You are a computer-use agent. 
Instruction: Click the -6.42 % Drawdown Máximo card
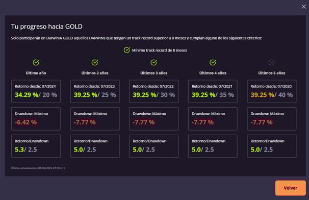[x=36, y=119]
